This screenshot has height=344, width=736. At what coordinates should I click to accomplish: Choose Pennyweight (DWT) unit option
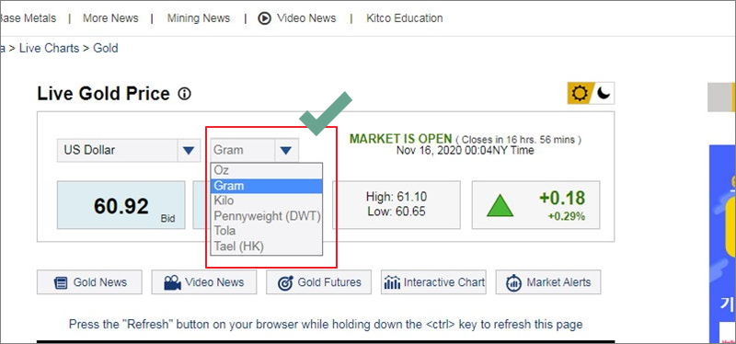[x=267, y=216]
